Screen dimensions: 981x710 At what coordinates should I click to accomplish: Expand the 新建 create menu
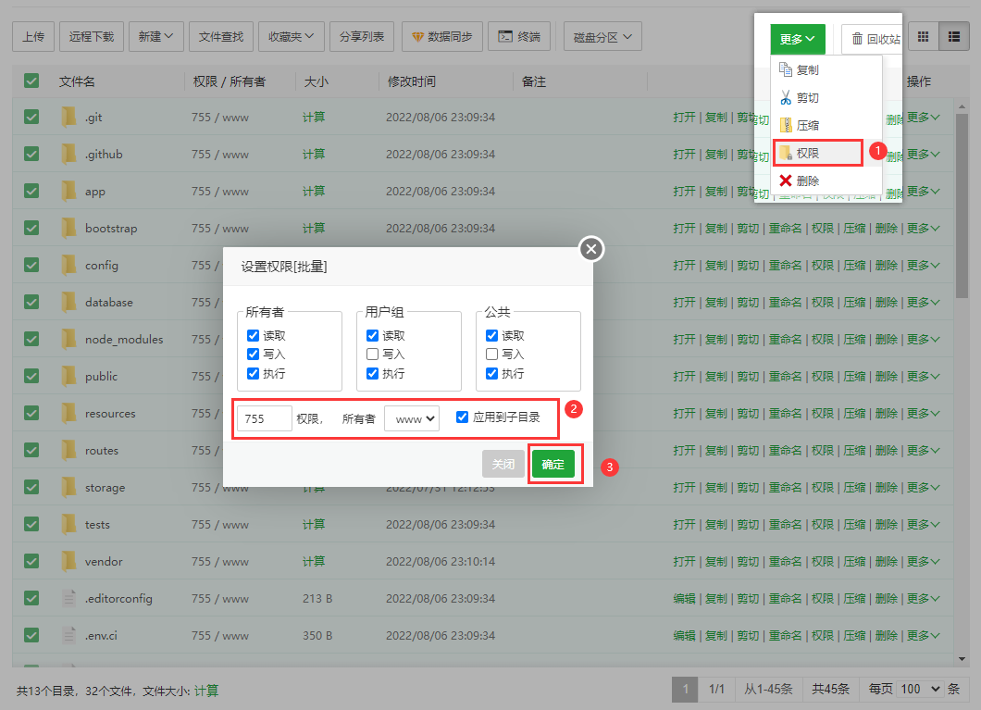pyautogui.click(x=156, y=37)
